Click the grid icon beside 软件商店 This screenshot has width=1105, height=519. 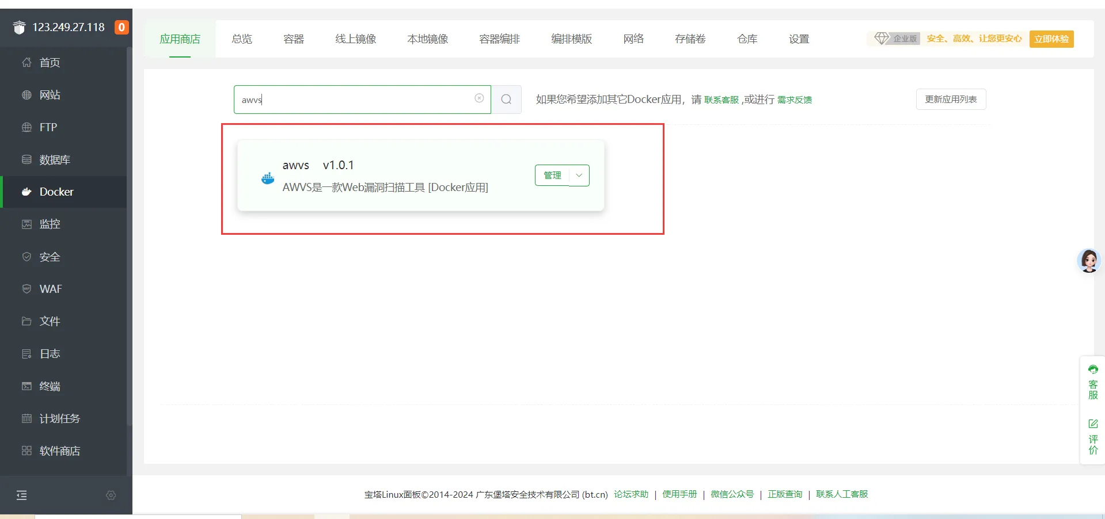coord(26,451)
